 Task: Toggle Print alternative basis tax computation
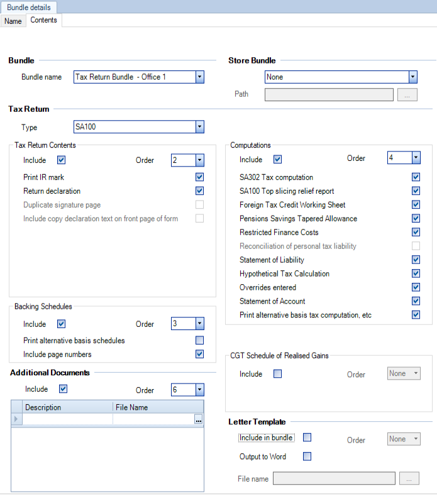416,315
